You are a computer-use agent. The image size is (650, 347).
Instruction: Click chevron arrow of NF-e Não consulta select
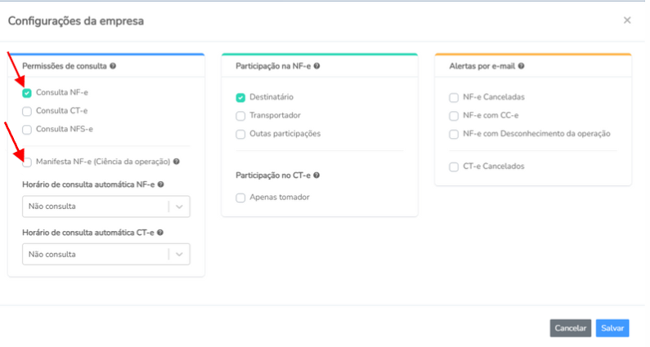point(179,207)
